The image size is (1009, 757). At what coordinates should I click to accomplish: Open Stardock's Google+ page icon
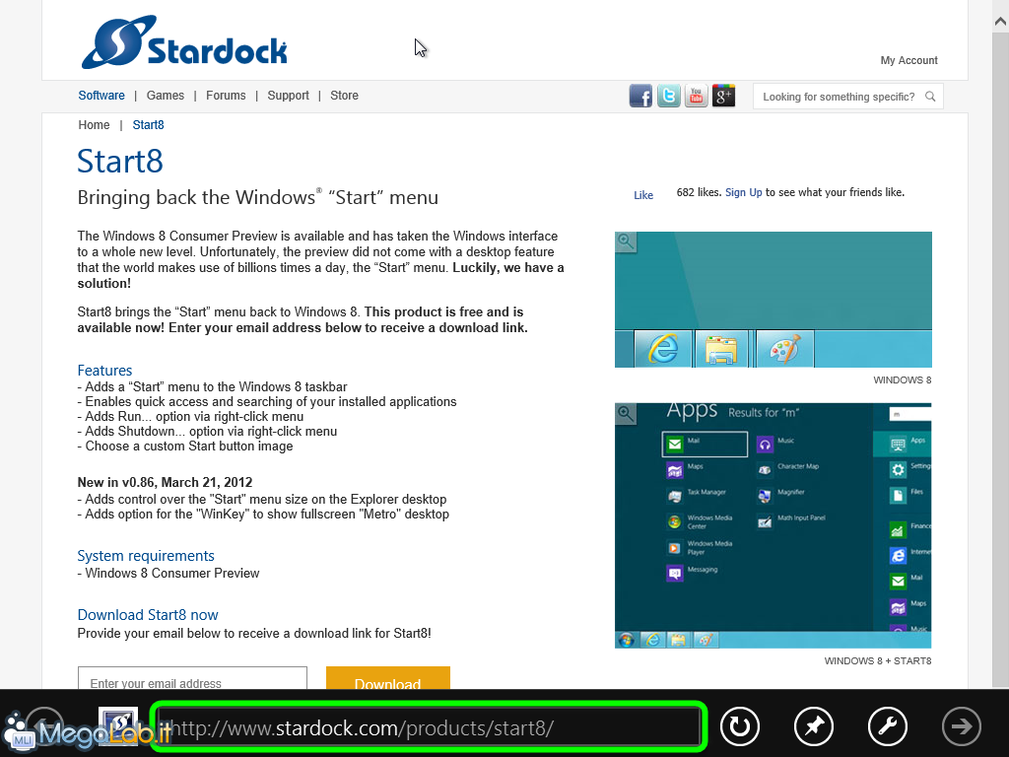pyautogui.click(x=723, y=96)
